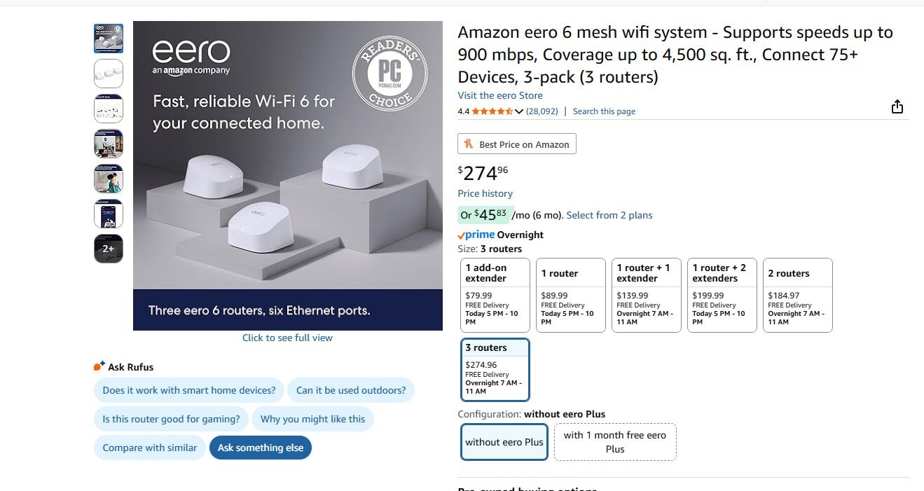The width and height of the screenshot is (924, 491).
Task: Open Select from 2 plans link
Action: (x=609, y=215)
